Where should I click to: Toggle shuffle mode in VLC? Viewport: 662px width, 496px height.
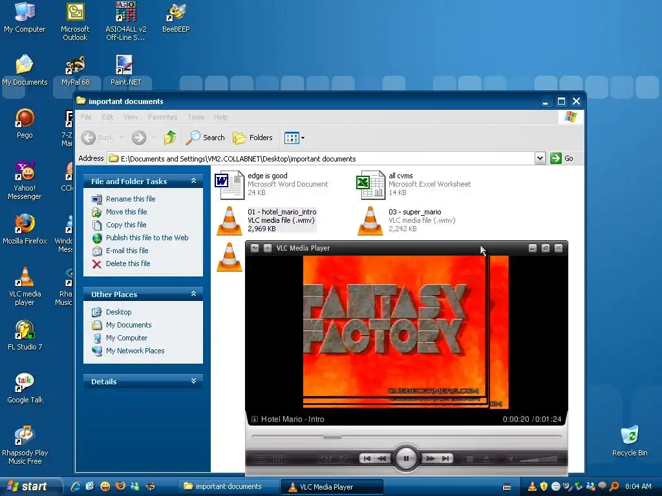[x=326, y=459]
